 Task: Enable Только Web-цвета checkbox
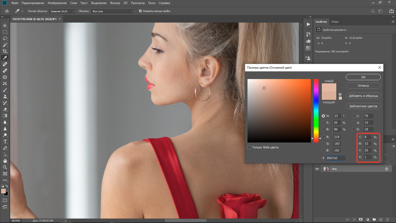click(x=249, y=147)
